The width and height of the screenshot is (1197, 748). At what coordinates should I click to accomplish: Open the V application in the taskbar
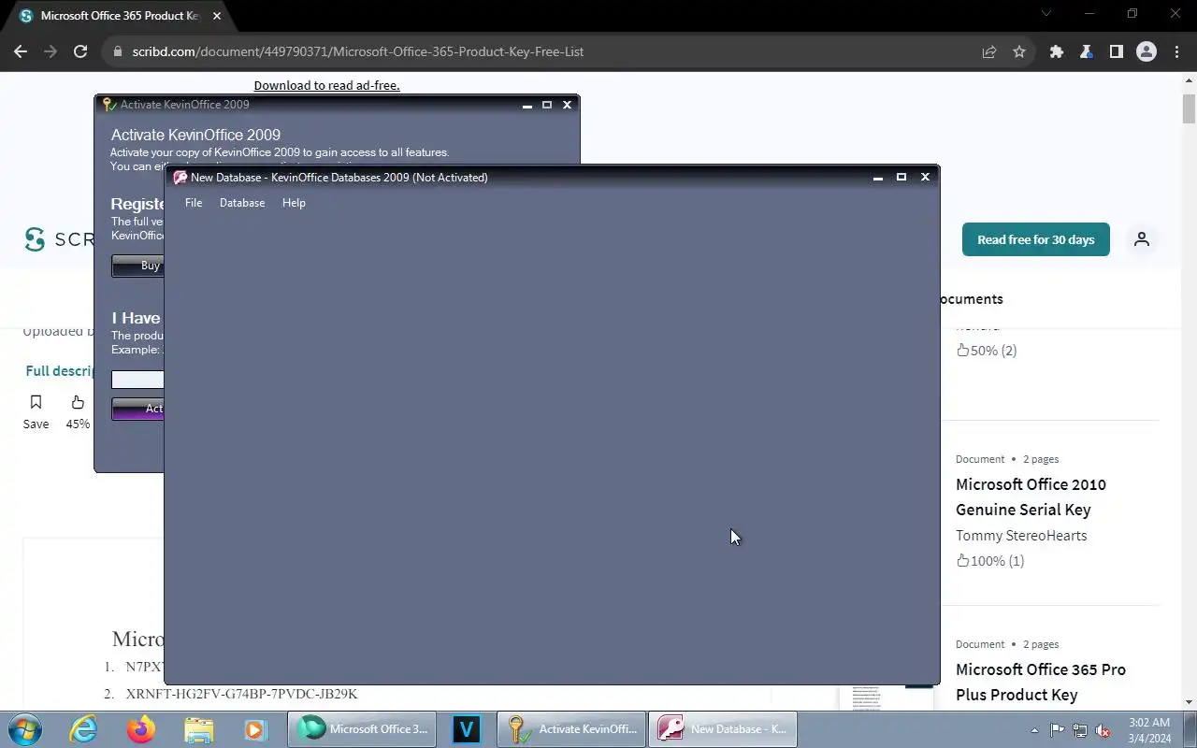[466, 729]
